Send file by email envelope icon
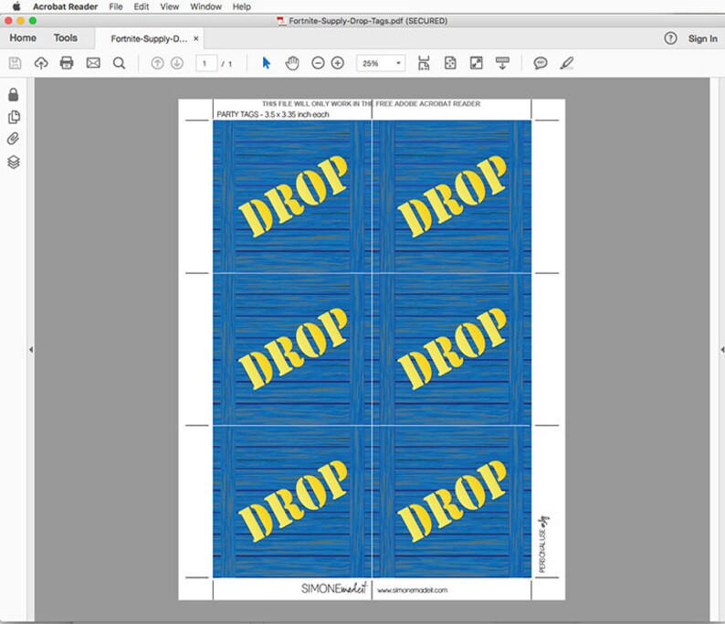Image resolution: width=725 pixels, height=624 pixels. pos(93,63)
